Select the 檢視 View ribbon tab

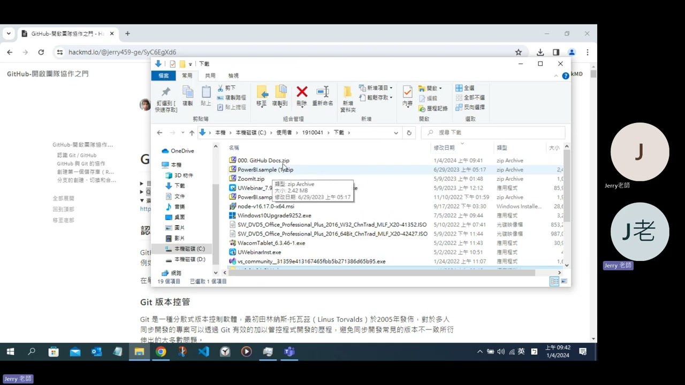click(x=233, y=76)
